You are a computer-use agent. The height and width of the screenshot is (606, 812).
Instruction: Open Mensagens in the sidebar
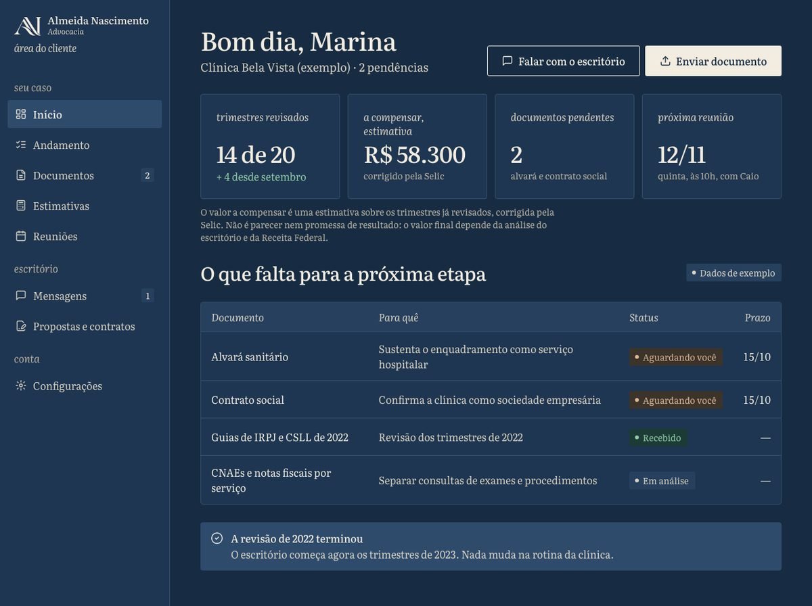pos(85,296)
